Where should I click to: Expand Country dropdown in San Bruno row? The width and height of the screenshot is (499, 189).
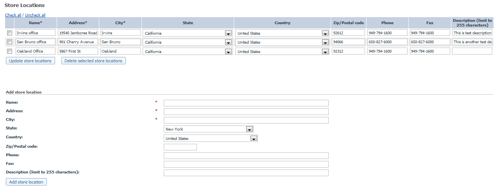pyautogui.click(x=325, y=42)
